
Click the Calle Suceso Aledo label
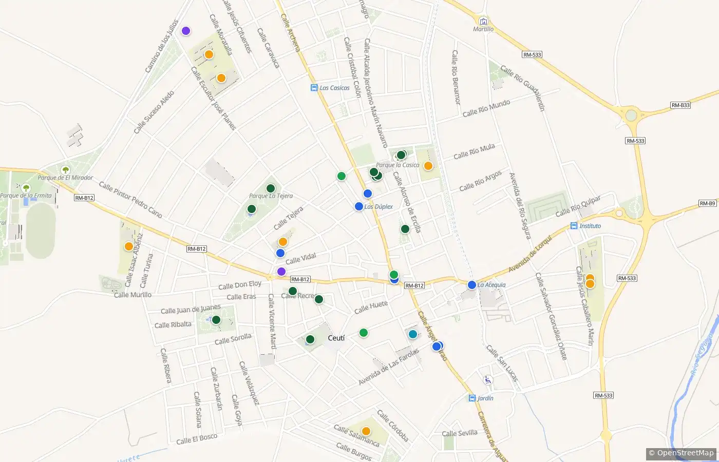pyautogui.click(x=154, y=112)
